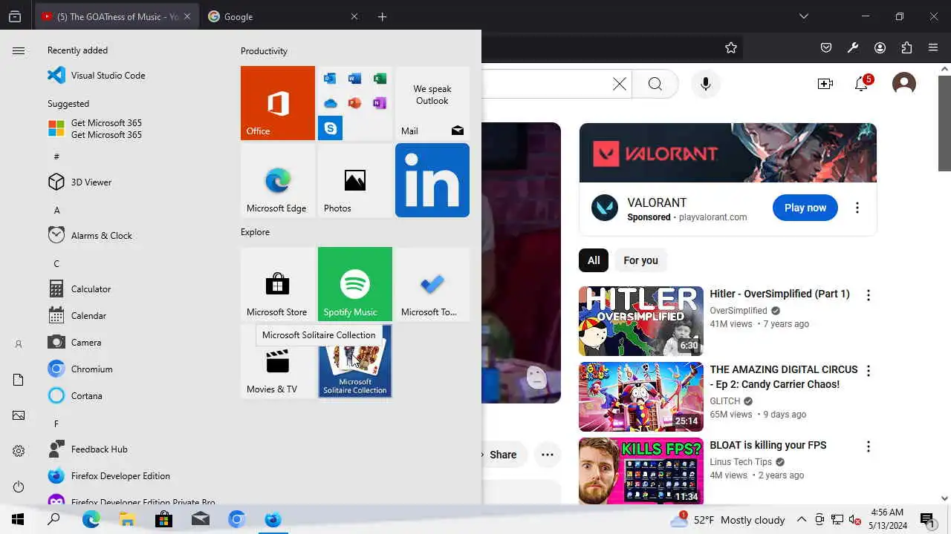Click the Power button in Start menu
Viewport: 951px width, 534px height.
[19, 487]
